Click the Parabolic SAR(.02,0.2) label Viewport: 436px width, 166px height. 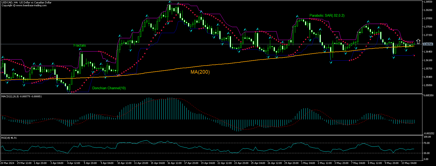(327, 16)
